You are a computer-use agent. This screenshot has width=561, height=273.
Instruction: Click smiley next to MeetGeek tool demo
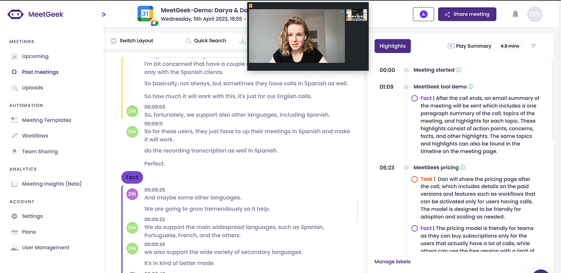coord(471,87)
